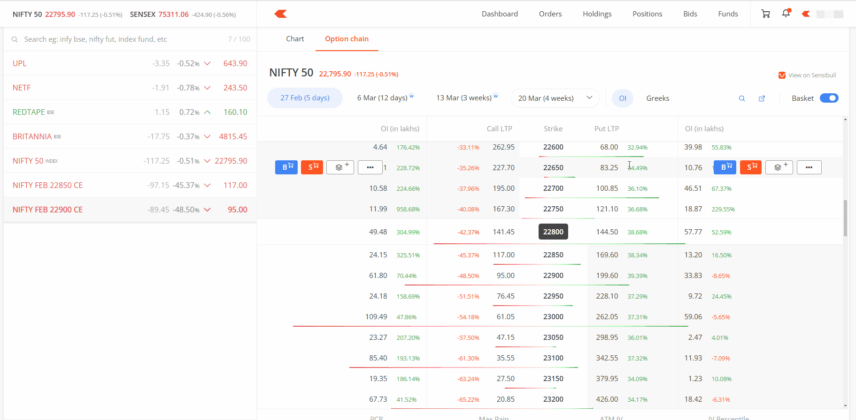
Task: Buy the 22650 call option
Action: click(x=286, y=167)
